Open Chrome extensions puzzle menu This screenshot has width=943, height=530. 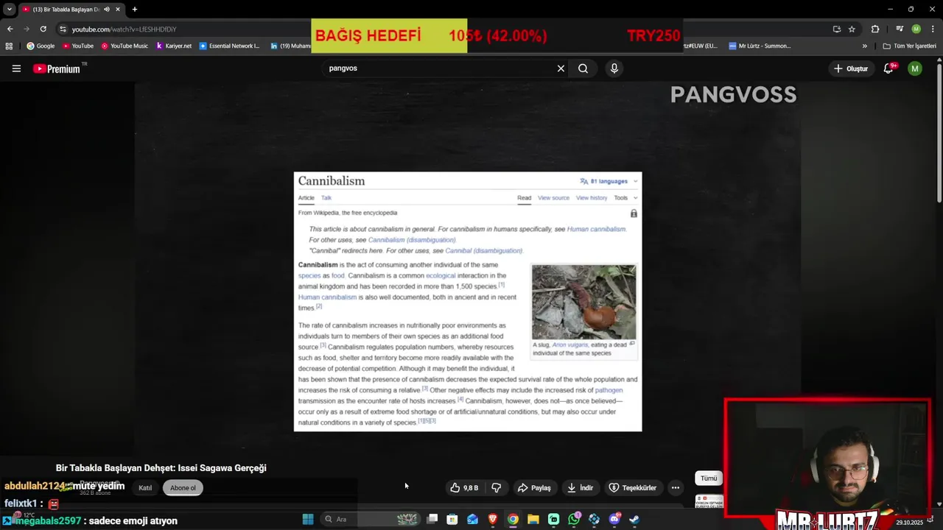[875, 29]
